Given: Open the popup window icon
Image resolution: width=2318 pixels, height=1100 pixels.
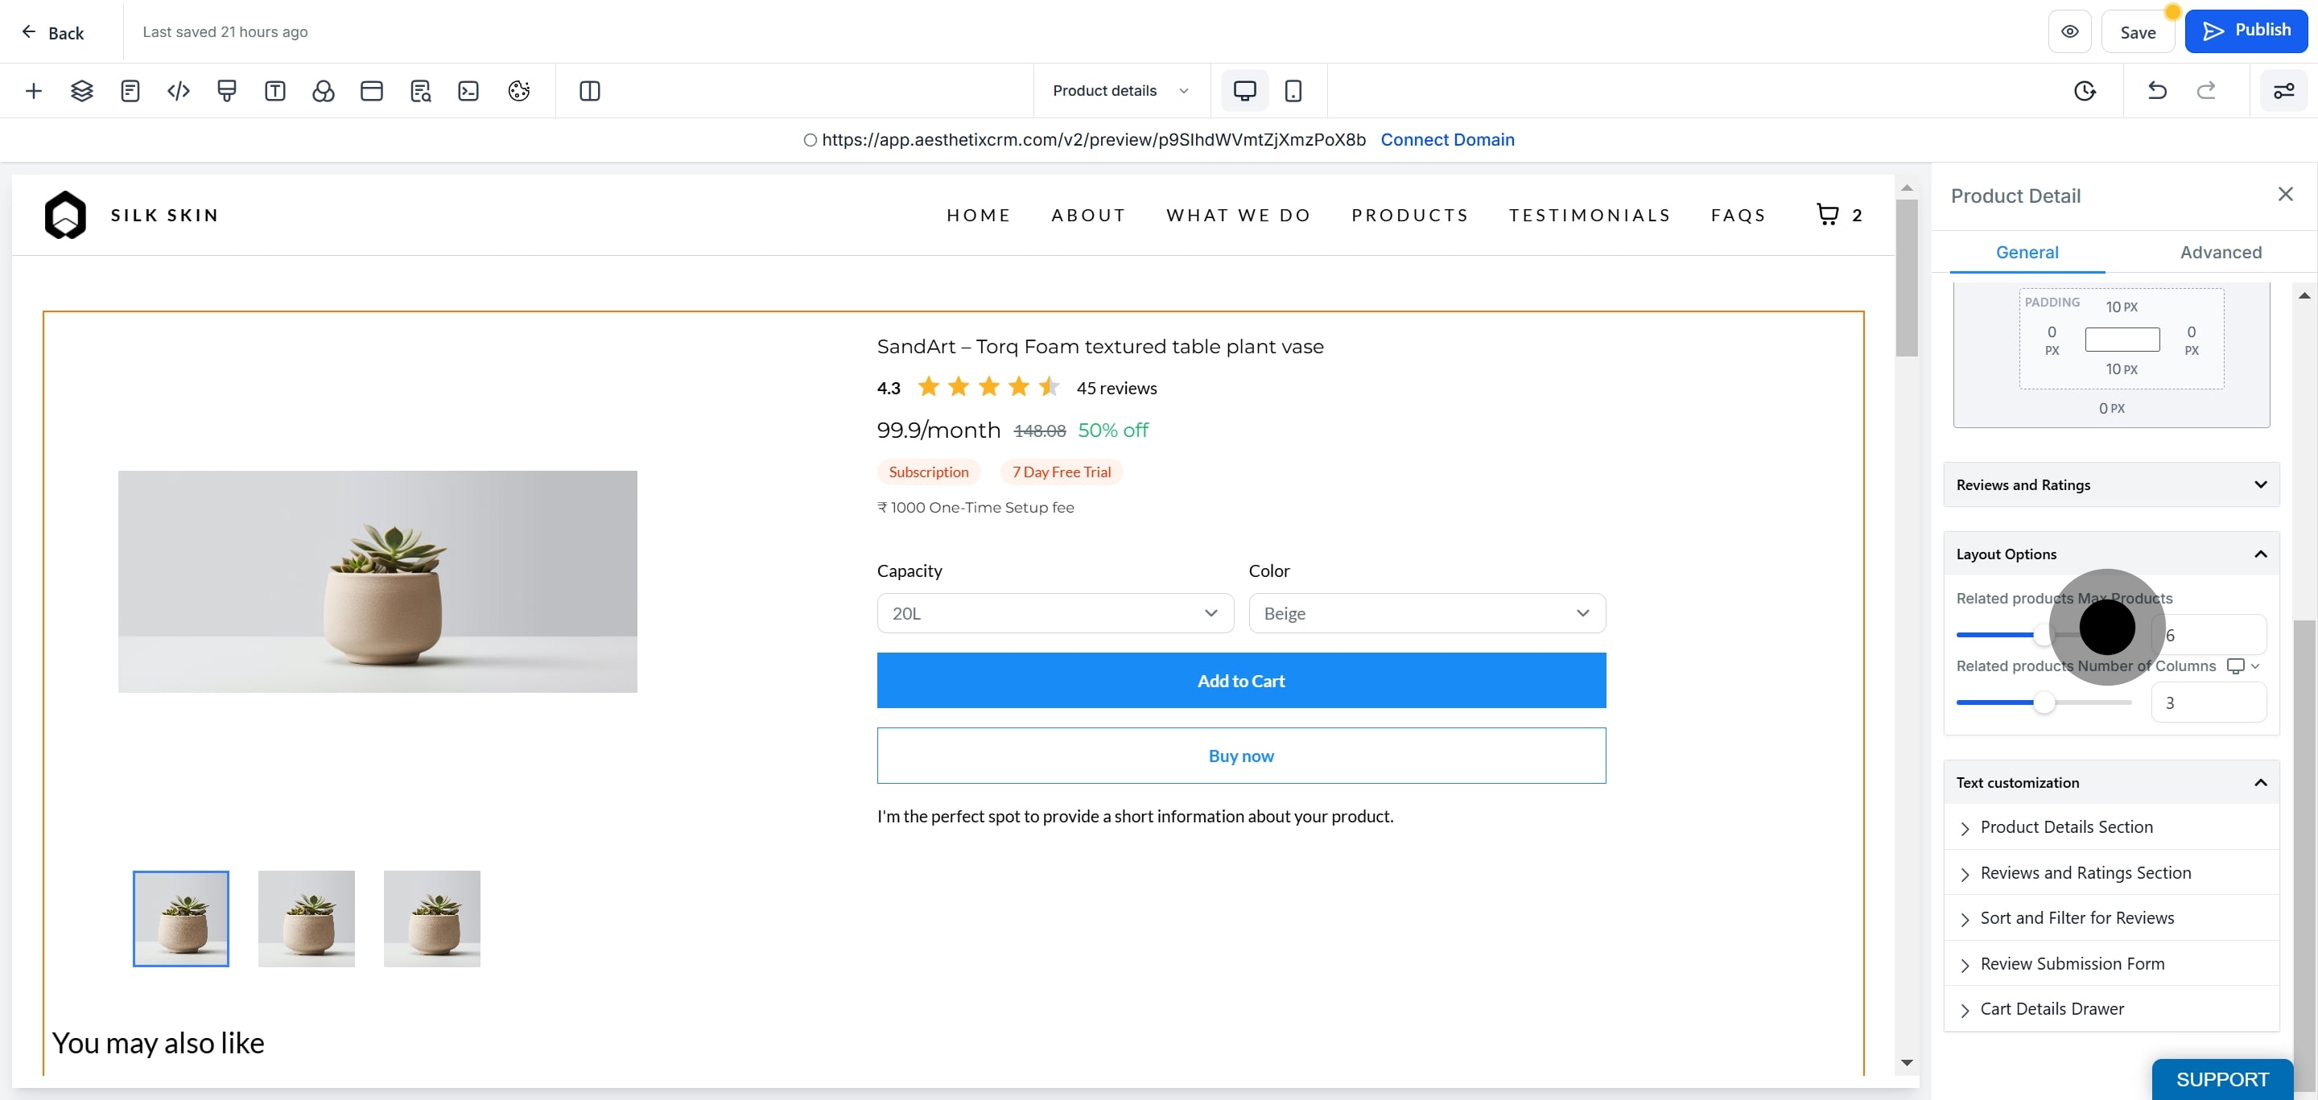Looking at the screenshot, I should 372,91.
